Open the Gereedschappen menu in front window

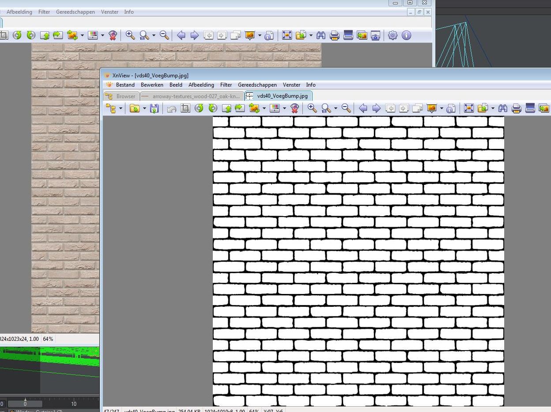257,85
